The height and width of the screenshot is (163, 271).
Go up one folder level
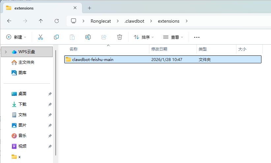pos(41,21)
